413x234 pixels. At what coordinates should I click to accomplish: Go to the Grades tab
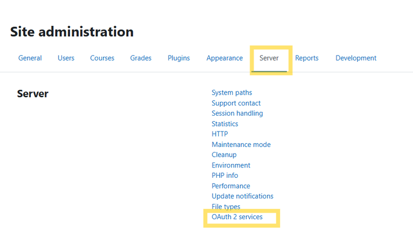(x=140, y=58)
